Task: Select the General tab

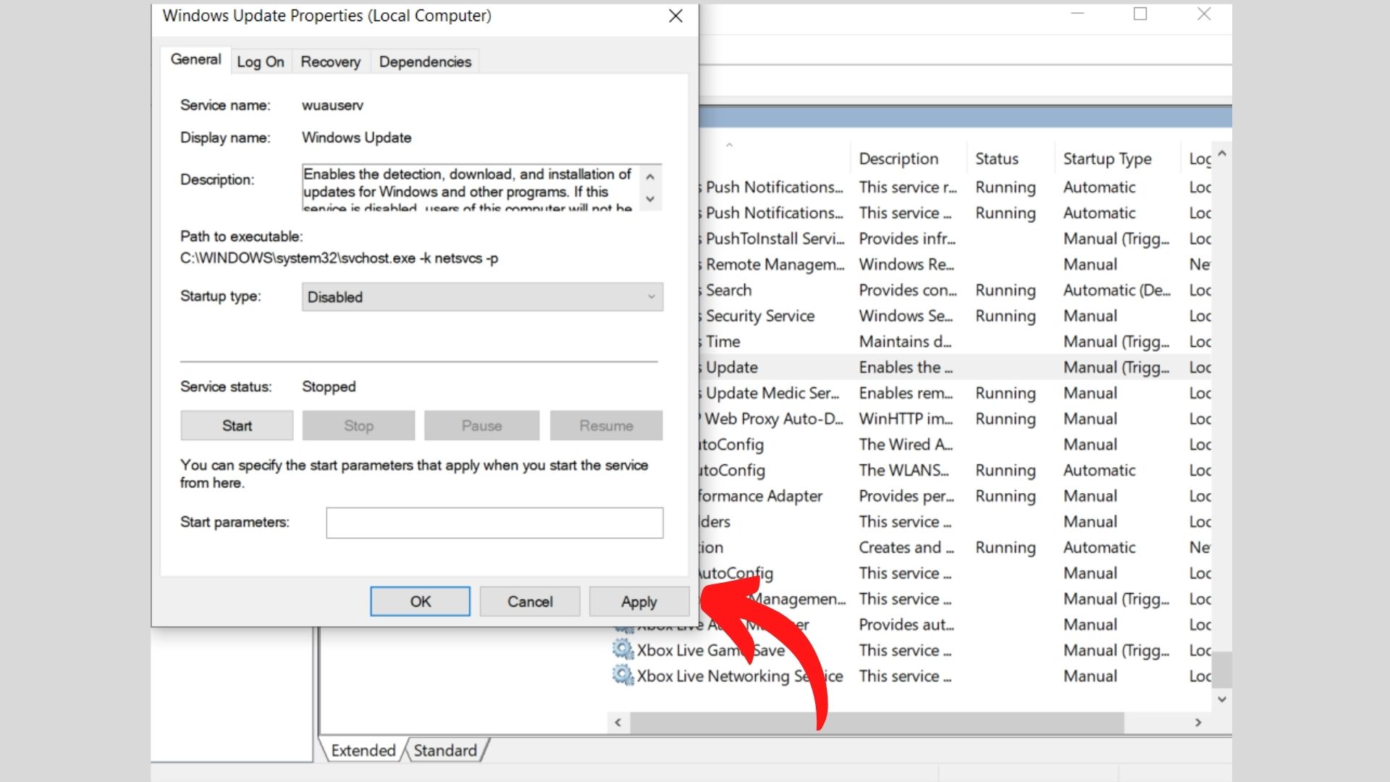Action: [195, 59]
